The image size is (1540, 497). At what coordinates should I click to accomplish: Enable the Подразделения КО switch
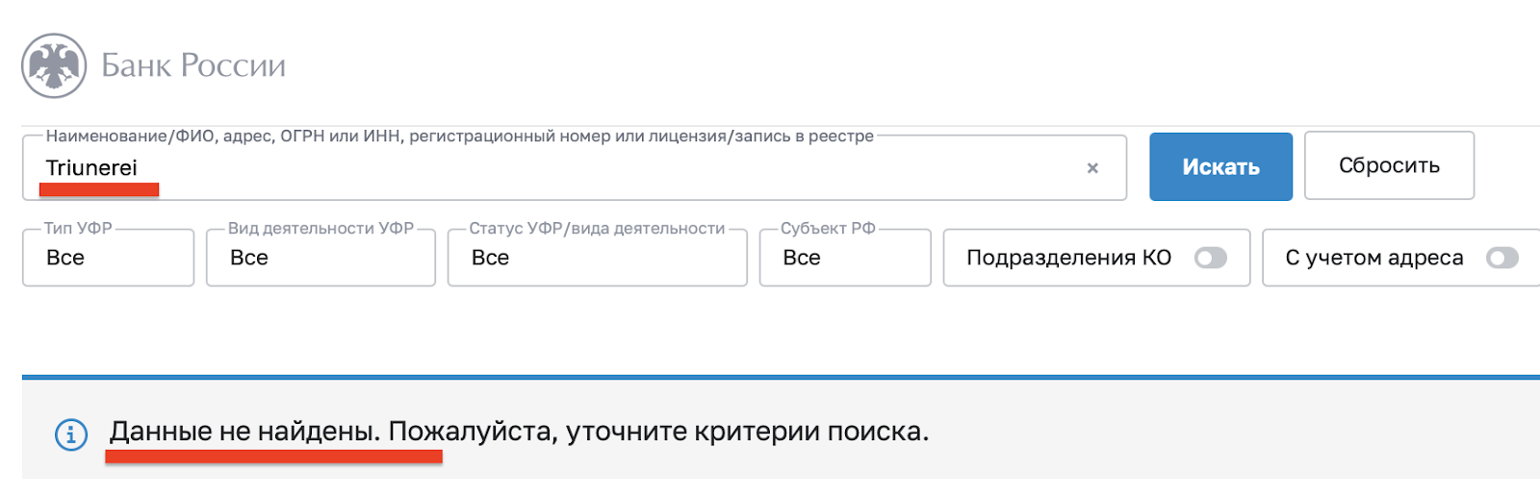[x=1210, y=258]
